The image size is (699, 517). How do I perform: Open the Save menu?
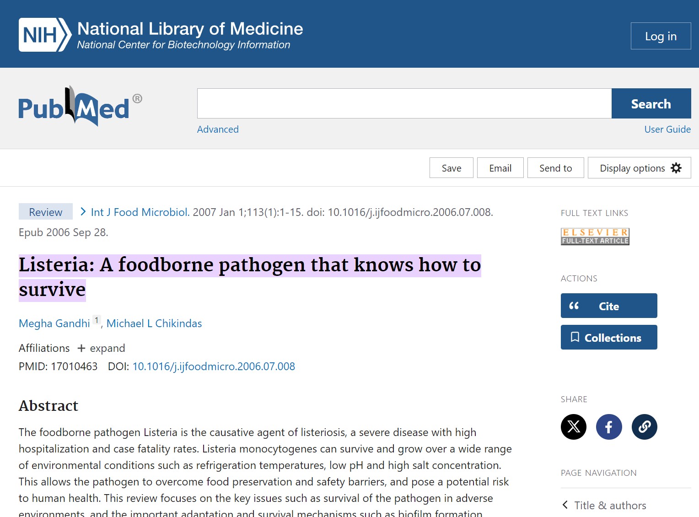pos(451,167)
